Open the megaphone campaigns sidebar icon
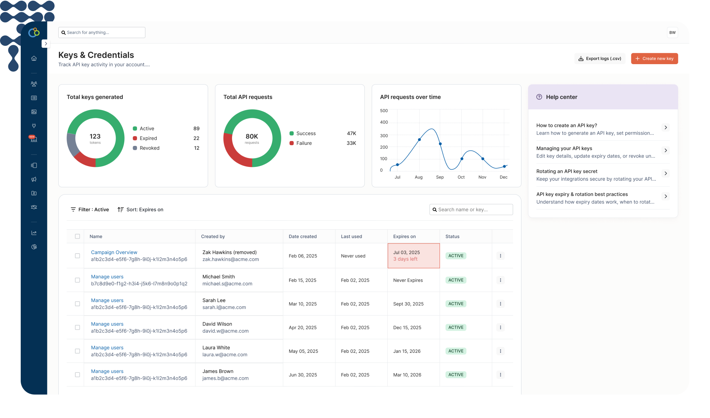Viewport: 710px width, 418px height. point(34,179)
